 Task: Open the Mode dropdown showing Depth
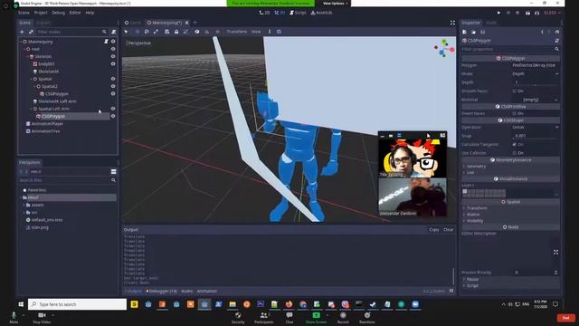535,74
